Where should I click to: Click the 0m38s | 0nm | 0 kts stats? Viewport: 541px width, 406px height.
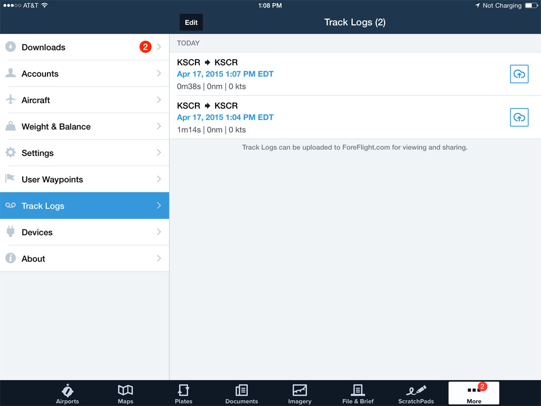pos(211,86)
